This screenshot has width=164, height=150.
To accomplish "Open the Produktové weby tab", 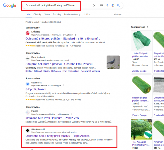I will [x=72, y=14].
